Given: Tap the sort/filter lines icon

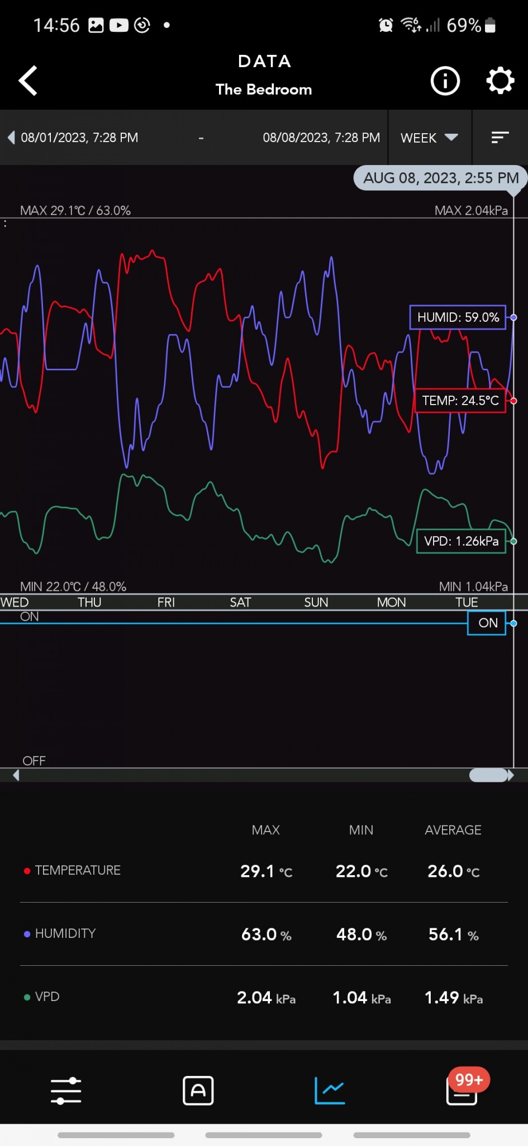Looking at the screenshot, I should pos(500,138).
